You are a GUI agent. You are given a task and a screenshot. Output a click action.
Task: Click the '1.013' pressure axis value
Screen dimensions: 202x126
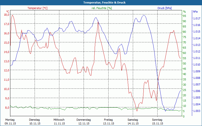[197, 45]
